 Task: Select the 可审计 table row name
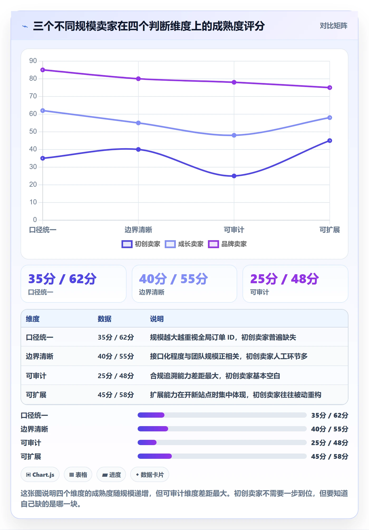[x=36, y=376]
